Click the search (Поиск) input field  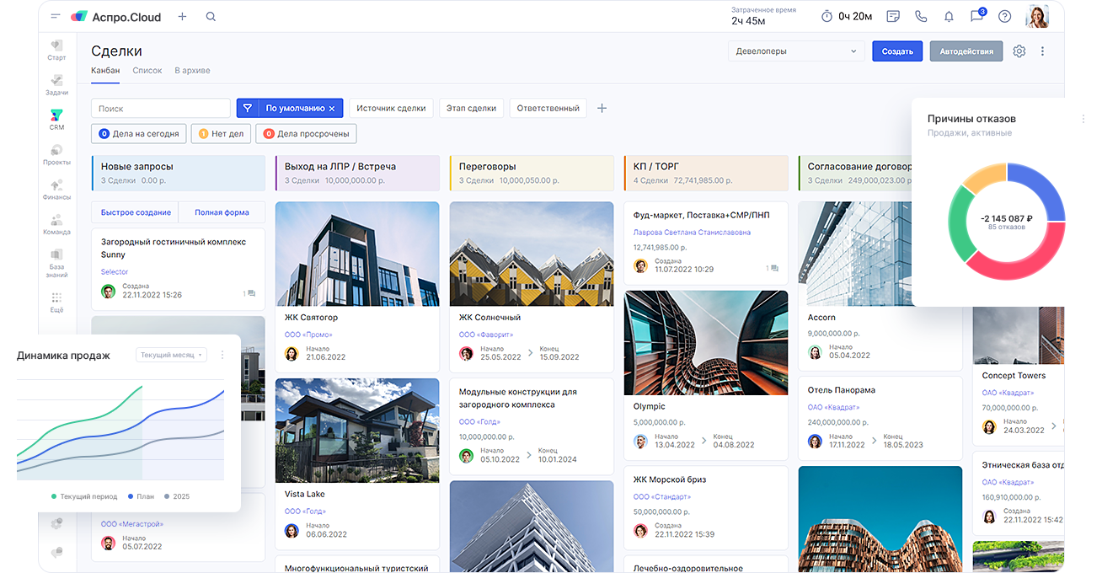160,109
